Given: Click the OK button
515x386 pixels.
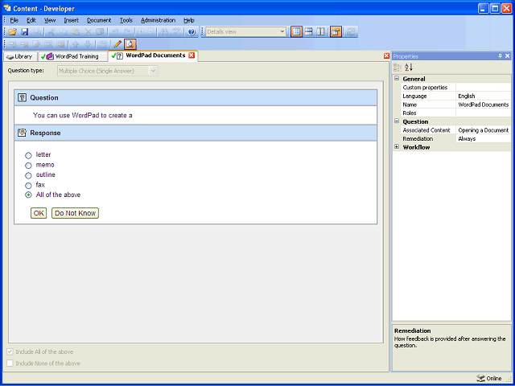Looking at the screenshot, I should pyautogui.click(x=39, y=213).
